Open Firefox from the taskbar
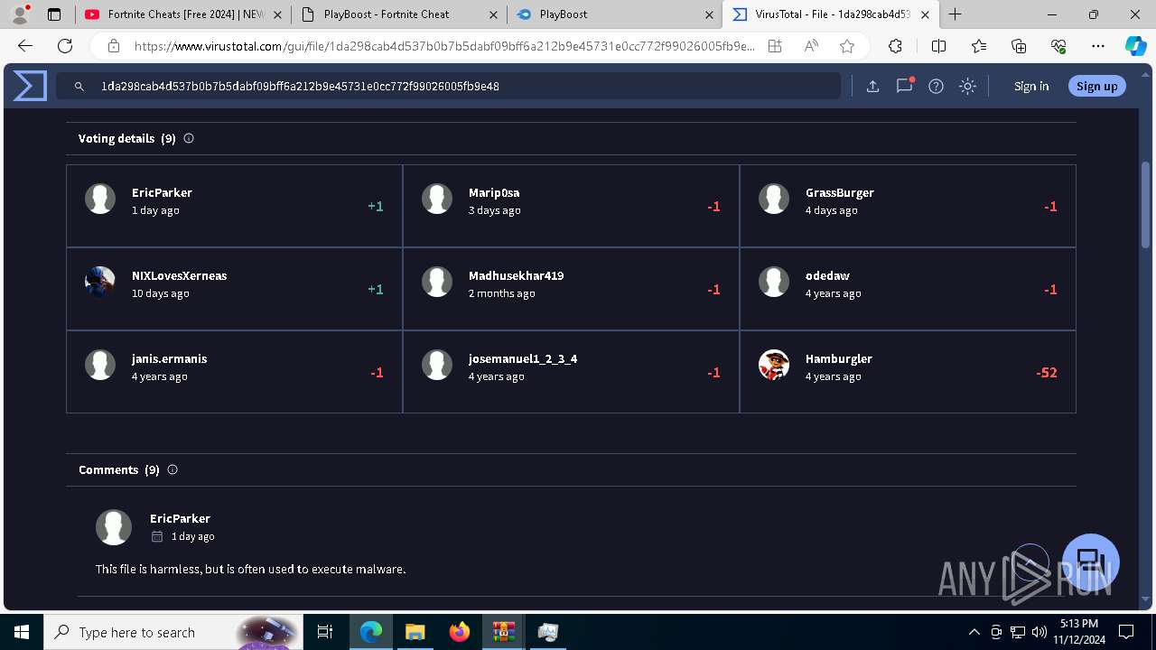Screen dimensions: 1156x650 coord(459,632)
